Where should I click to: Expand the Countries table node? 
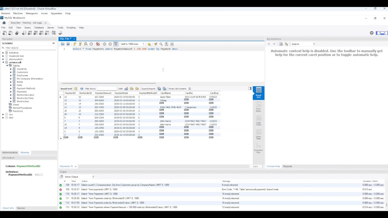point(11,69)
